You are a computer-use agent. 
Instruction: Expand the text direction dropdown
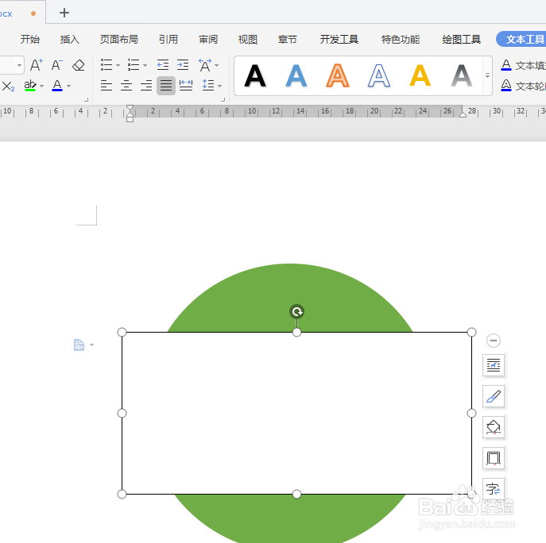[x=217, y=65]
